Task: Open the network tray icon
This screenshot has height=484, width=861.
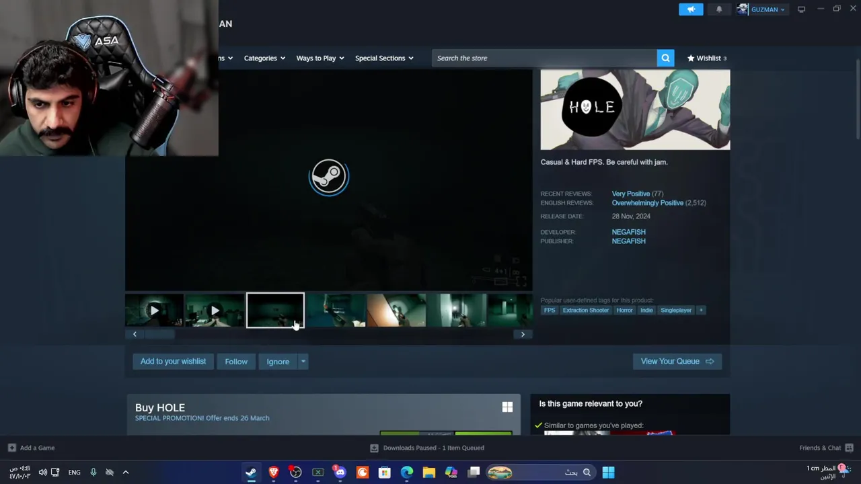Action: (55, 473)
